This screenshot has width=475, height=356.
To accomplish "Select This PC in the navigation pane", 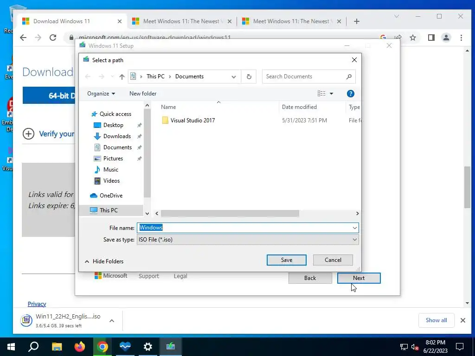I will click(109, 210).
